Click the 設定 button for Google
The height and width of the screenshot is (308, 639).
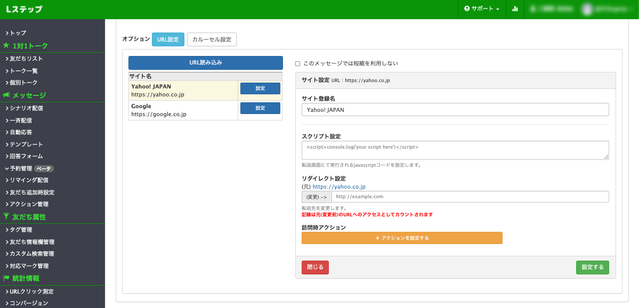pos(260,108)
